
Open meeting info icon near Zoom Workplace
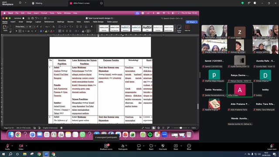(x=20, y=3)
